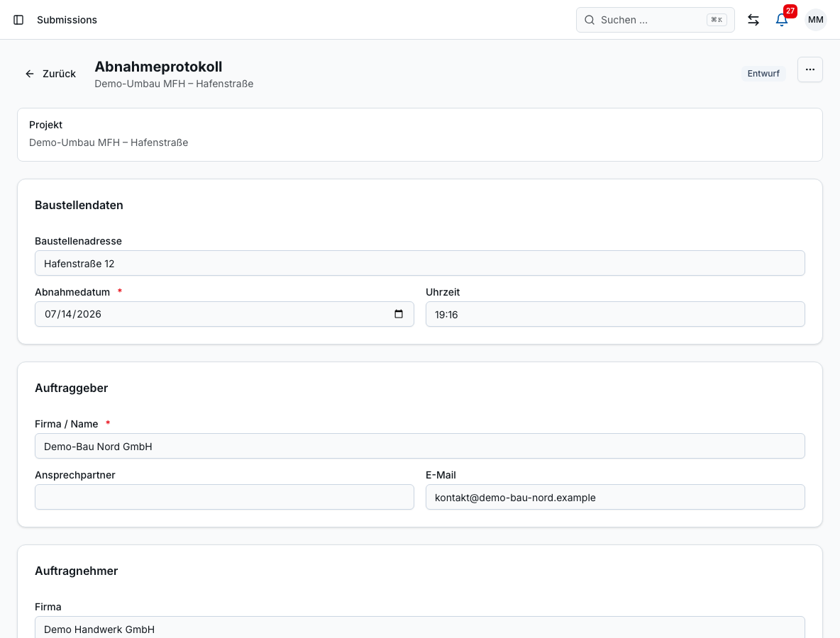Click project value in Projekt card
This screenshot has height=638, width=840.
(x=109, y=142)
